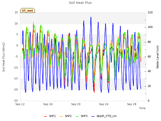Click the Sep 16 x-axis tick label
The width and height of the screenshot is (161, 121).
(x=48, y=104)
